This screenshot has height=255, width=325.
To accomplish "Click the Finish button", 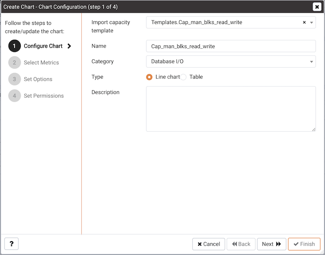I will click(x=304, y=244).
